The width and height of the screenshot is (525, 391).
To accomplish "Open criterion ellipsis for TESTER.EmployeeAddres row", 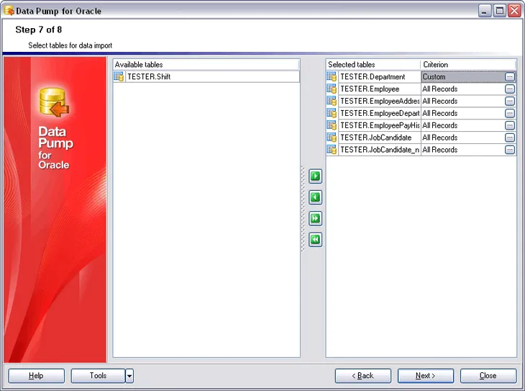I will pyautogui.click(x=510, y=101).
